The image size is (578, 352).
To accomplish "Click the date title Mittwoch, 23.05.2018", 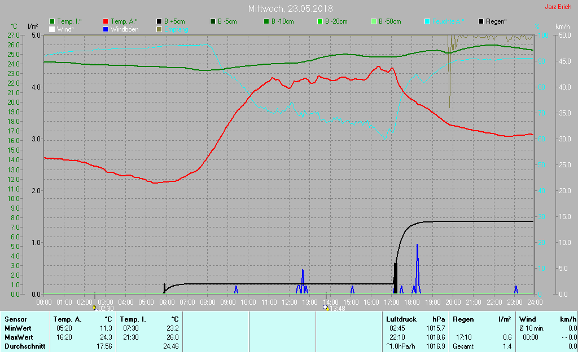I will click(x=291, y=8).
